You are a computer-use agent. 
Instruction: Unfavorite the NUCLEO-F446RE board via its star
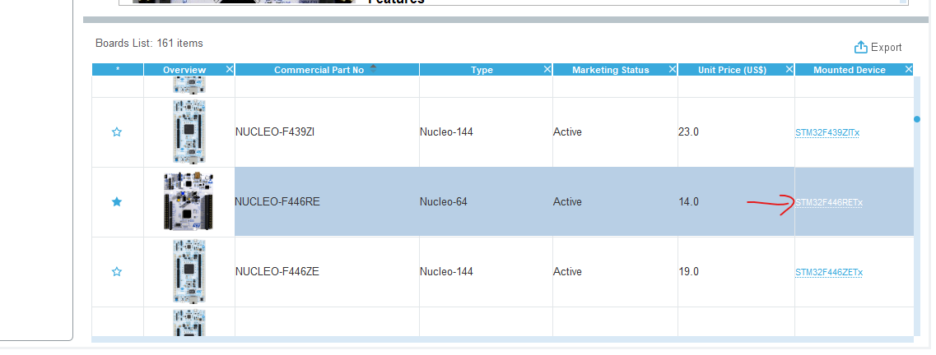tap(117, 202)
